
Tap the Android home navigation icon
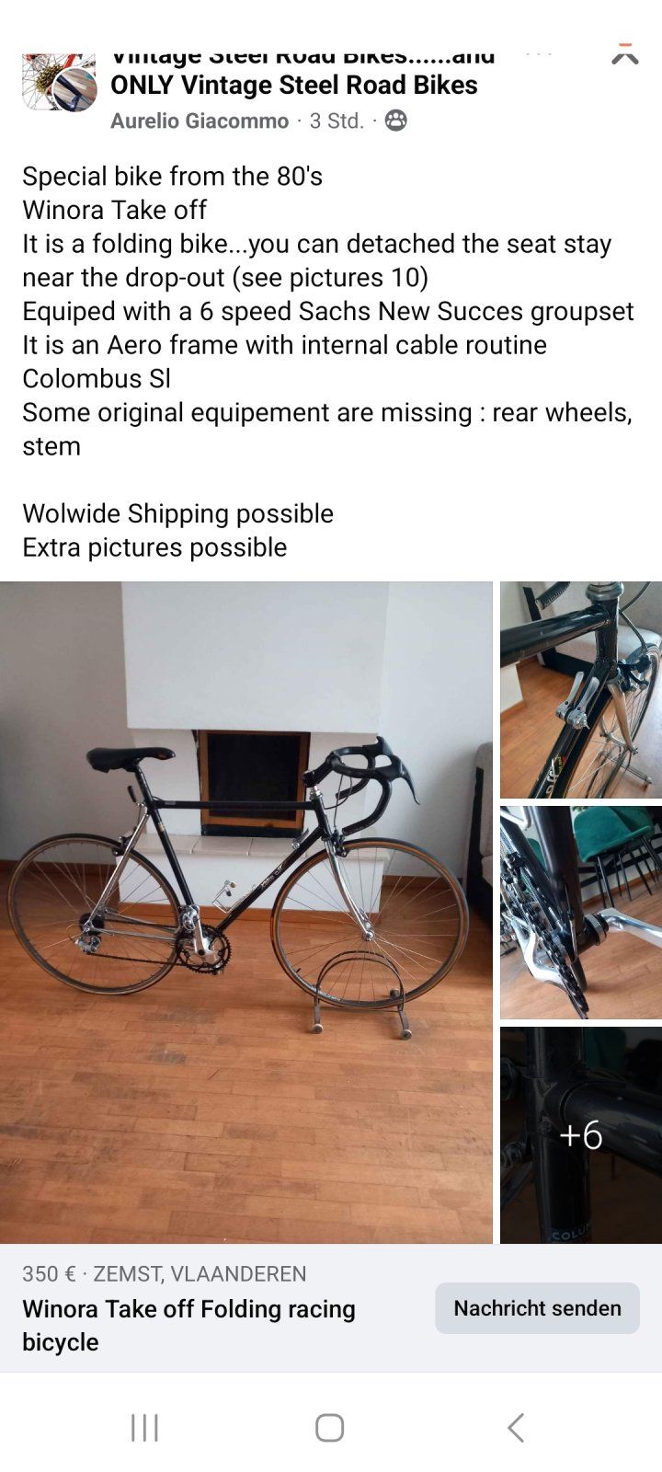pos(330,1427)
